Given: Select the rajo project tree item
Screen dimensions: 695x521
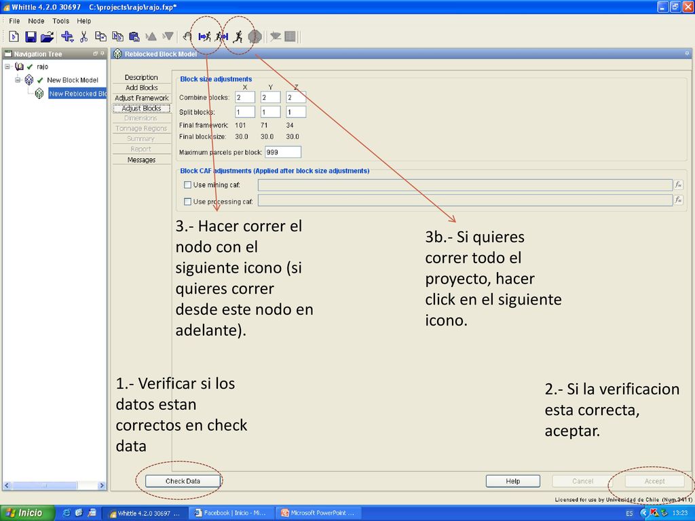Looking at the screenshot, I should pos(43,66).
